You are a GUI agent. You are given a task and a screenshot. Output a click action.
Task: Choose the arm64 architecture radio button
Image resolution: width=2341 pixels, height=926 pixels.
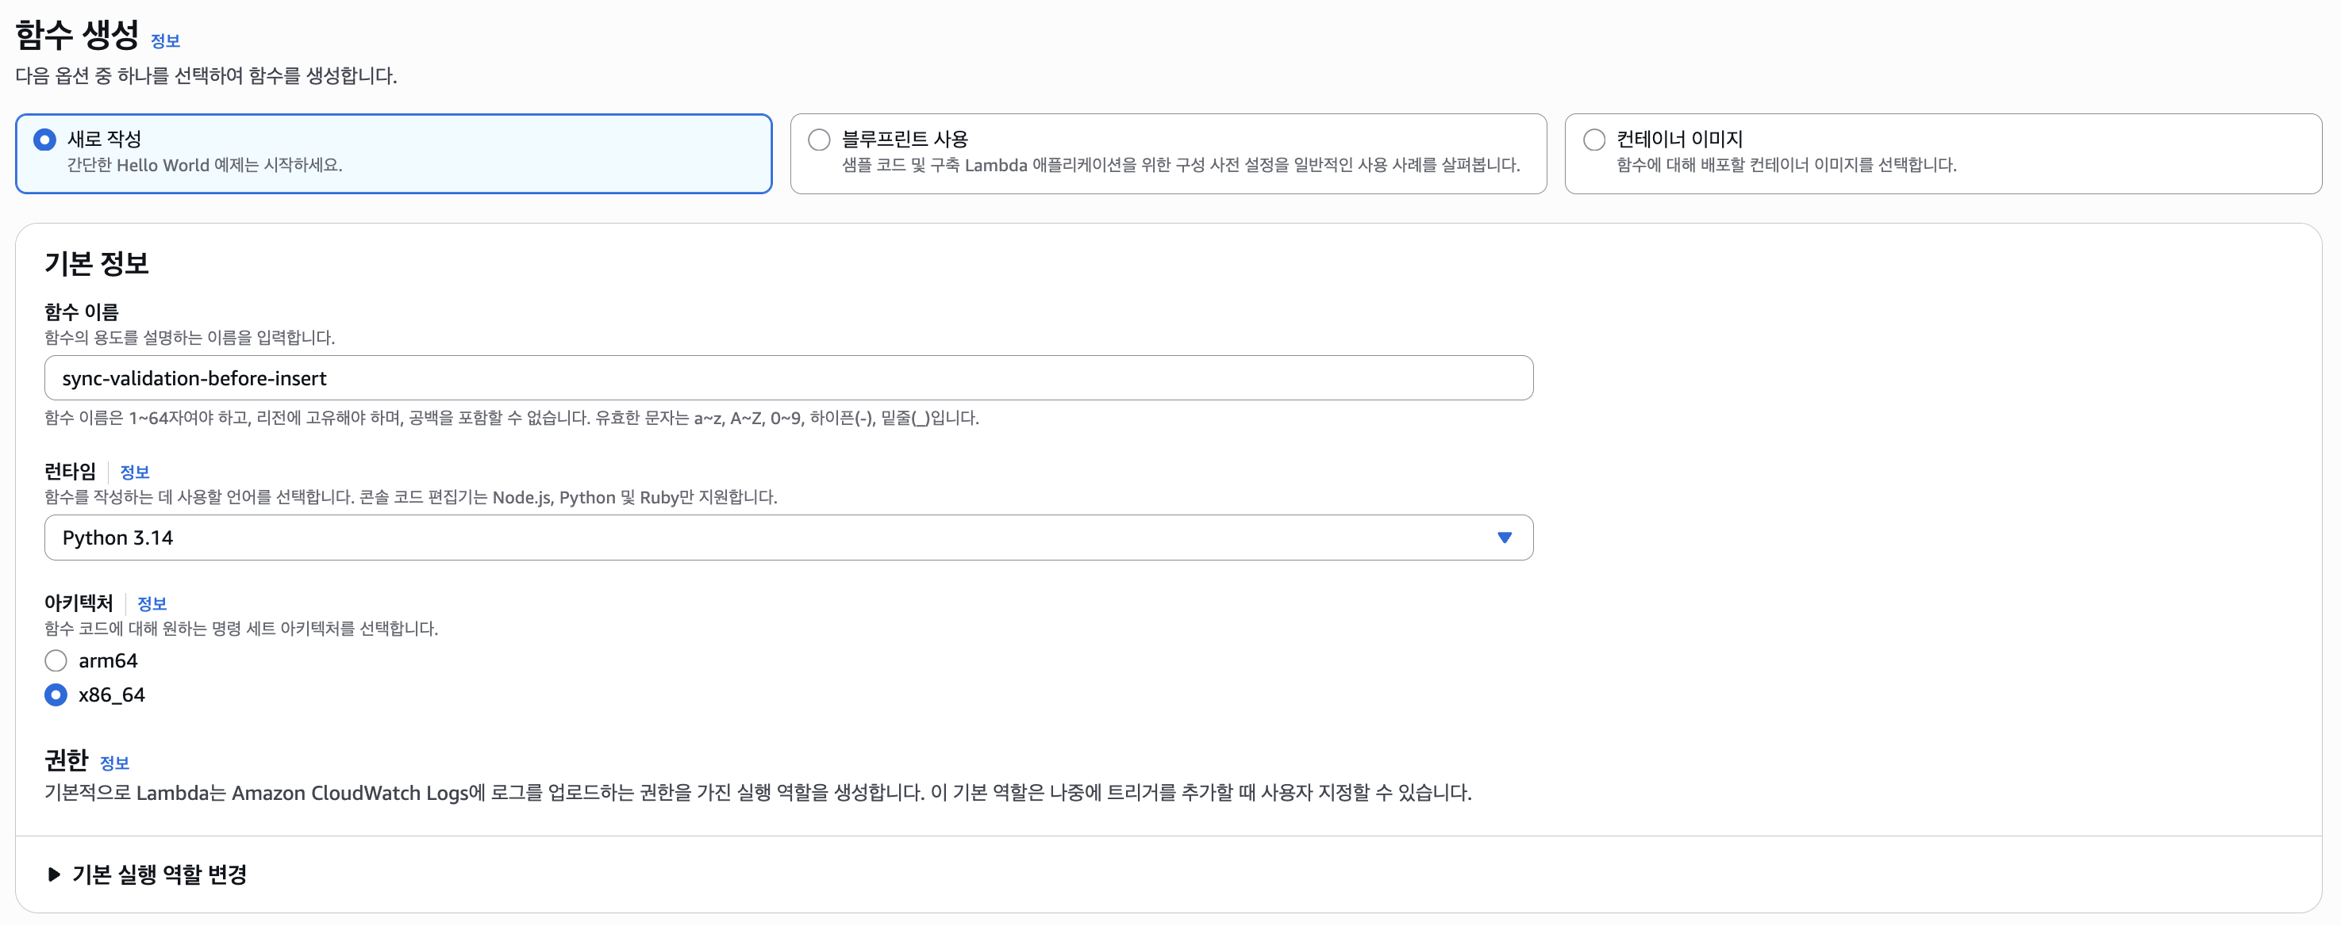click(x=56, y=660)
